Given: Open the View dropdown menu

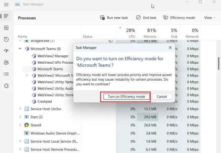Looking at the screenshot, I should (x=210, y=18).
